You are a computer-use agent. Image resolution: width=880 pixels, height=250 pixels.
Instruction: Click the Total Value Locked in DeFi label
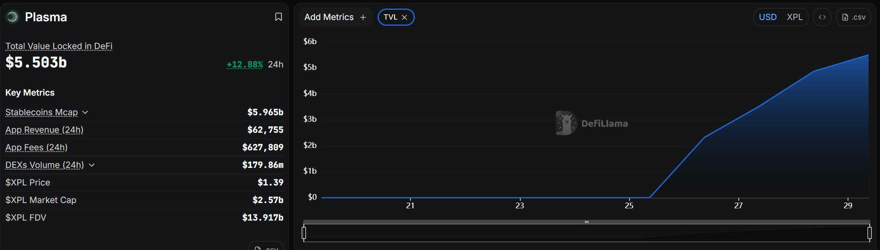[x=59, y=46]
